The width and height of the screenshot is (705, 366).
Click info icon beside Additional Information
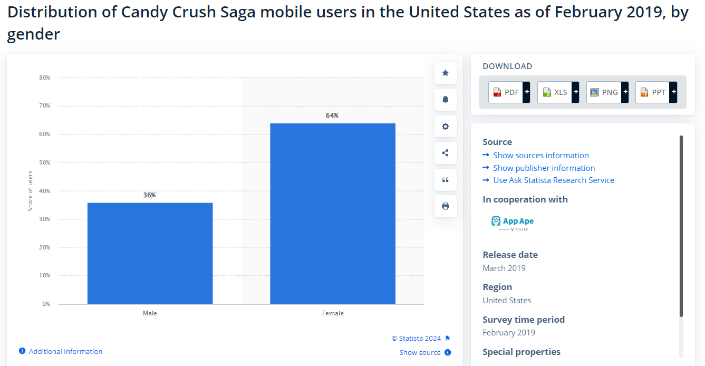point(22,351)
